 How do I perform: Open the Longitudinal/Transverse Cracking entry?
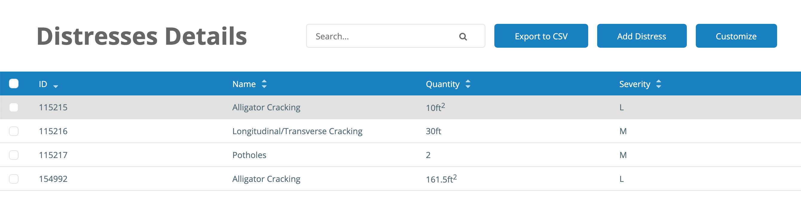(x=297, y=131)
